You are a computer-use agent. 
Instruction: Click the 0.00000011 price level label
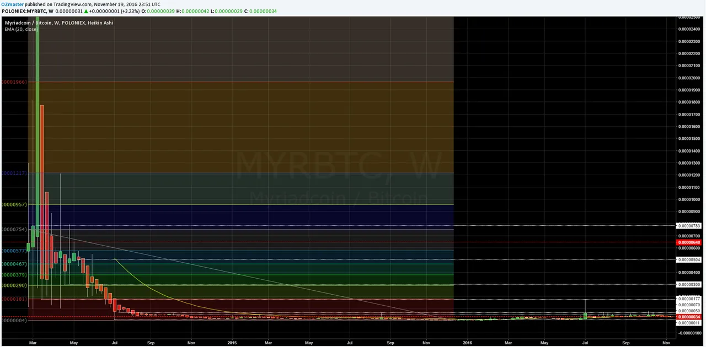689,323
